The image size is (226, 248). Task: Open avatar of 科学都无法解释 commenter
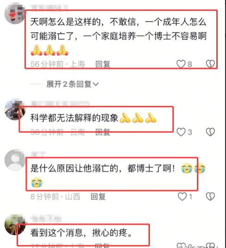point(15,110)
